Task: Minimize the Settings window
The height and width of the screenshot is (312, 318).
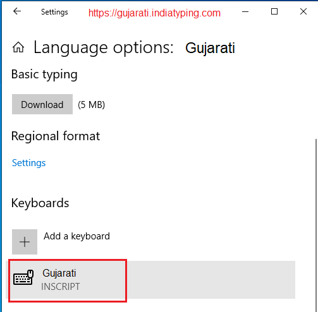Action: 245,11
